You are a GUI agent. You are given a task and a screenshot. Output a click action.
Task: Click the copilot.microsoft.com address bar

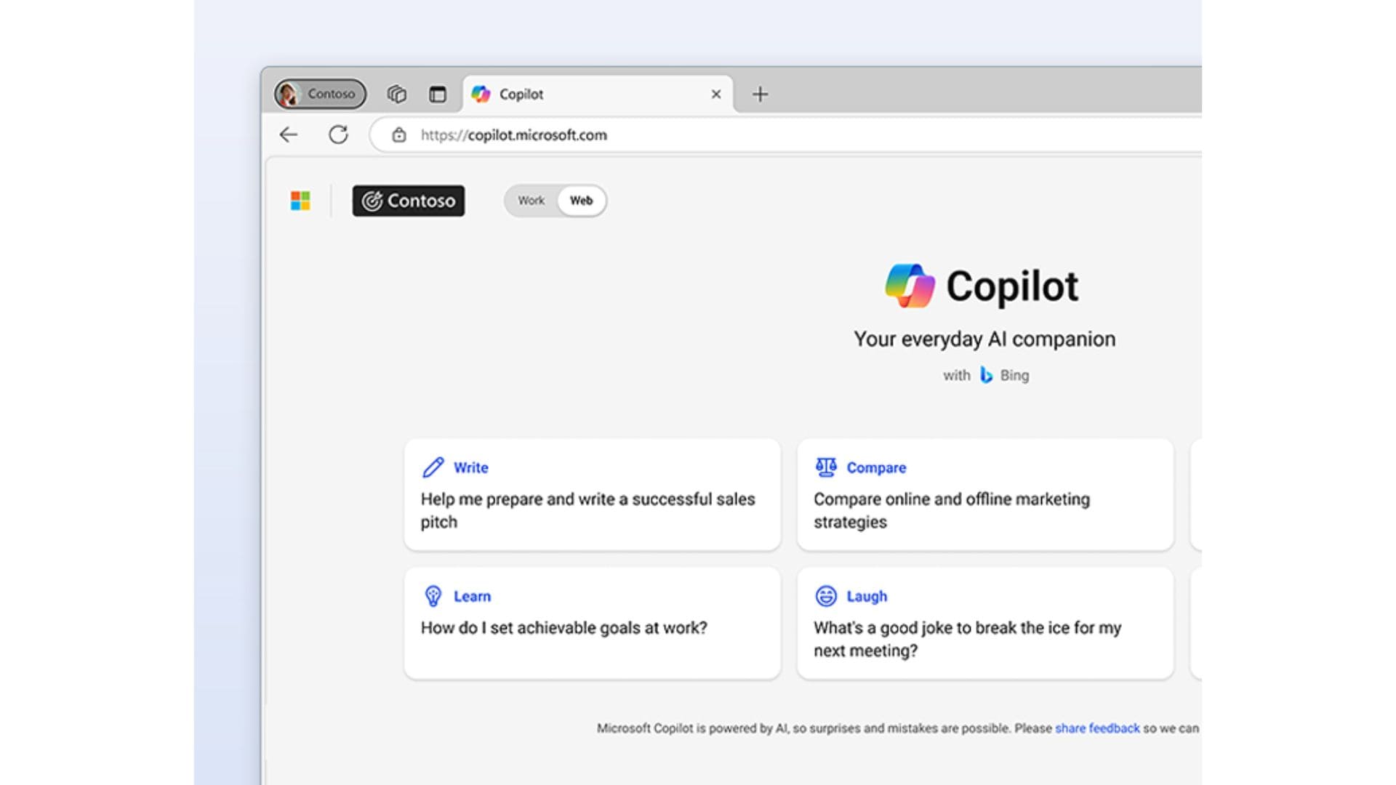[x=654, y=135]
